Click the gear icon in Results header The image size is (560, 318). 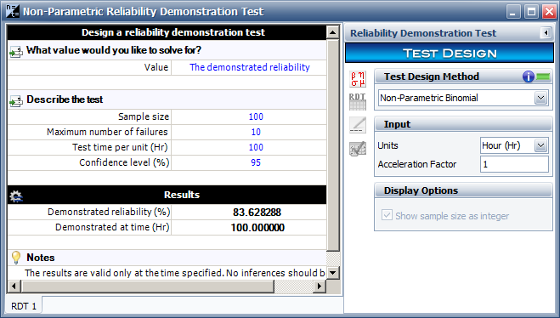(x=15, y=196)
